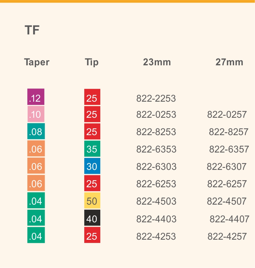Click part number 822-4257
This screenshot has width=255, height=268.
(227, 236)
